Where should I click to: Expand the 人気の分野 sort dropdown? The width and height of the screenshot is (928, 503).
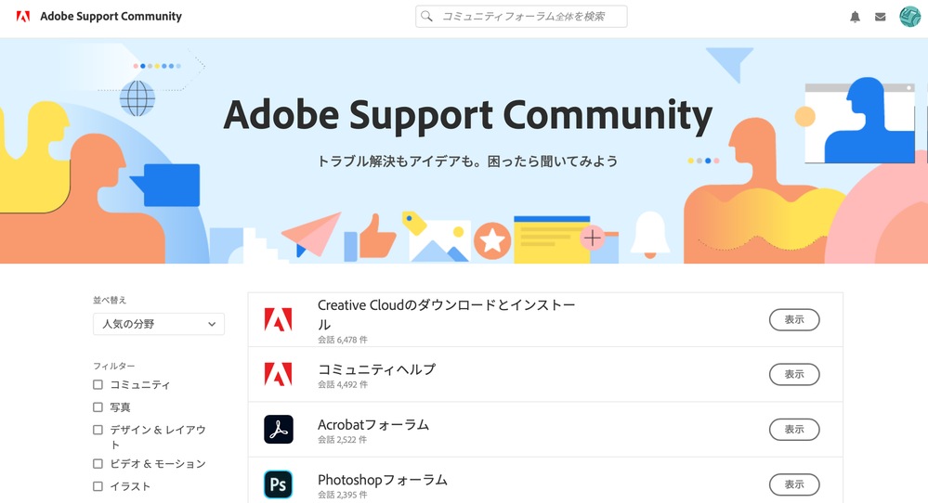pos(159,324)
